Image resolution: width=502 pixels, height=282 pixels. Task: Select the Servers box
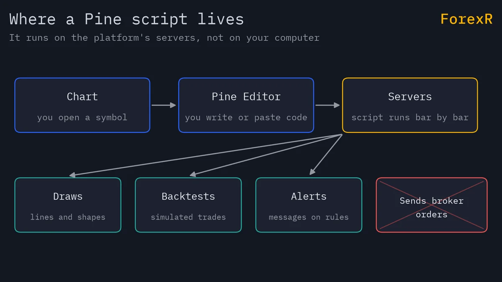(410, 105)
